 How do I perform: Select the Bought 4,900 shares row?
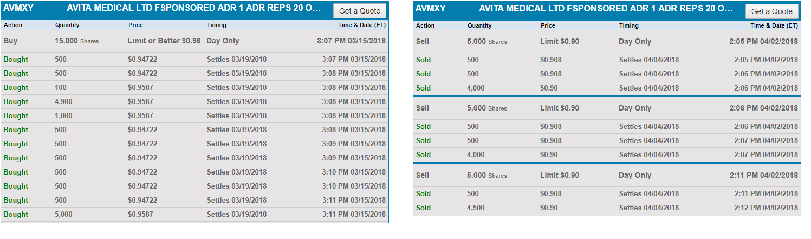(x=195, y=101)
